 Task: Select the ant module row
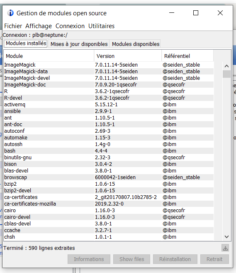(109, 118)
